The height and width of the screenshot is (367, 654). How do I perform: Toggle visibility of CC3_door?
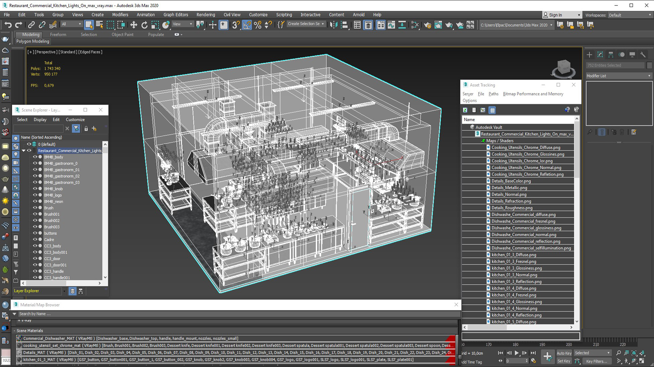(x=35, y=259)
